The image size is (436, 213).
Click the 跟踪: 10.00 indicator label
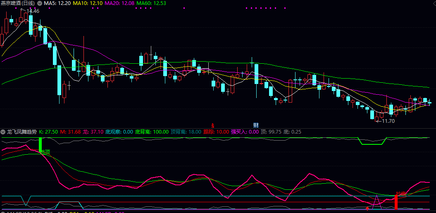[x=216, y=132]
